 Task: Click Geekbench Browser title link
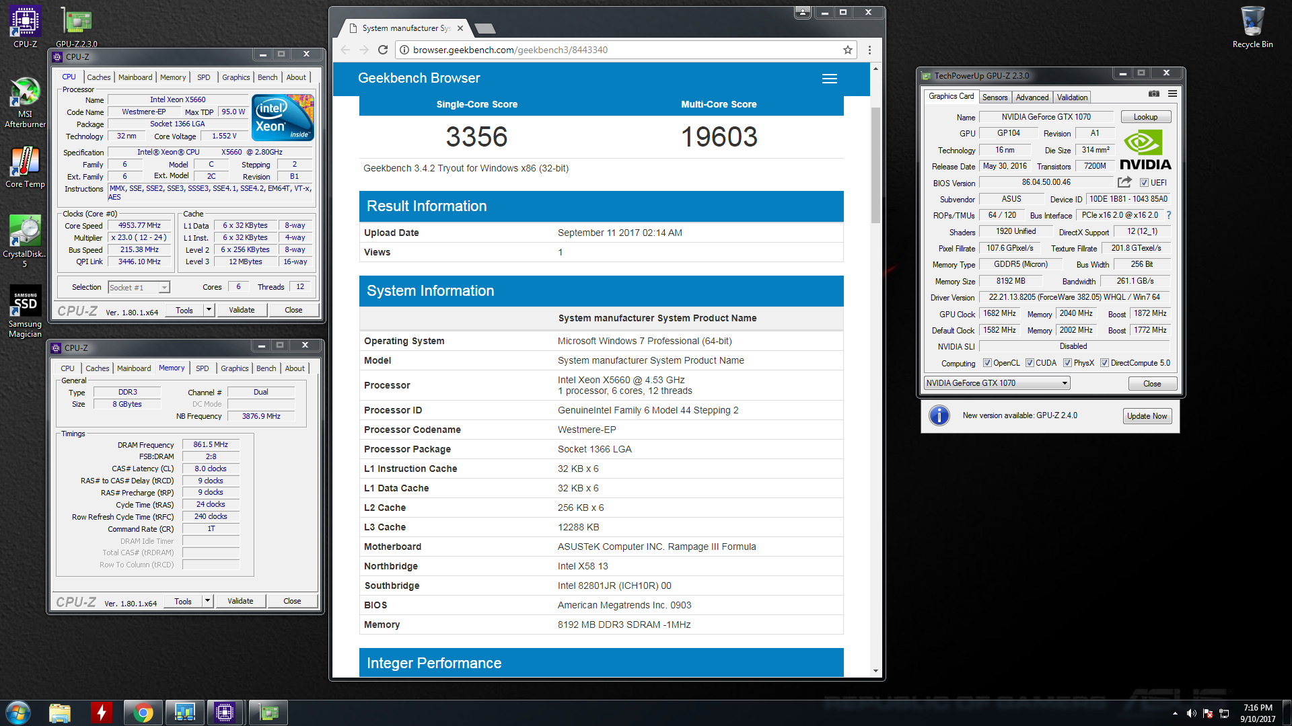[x=419, y=78]
